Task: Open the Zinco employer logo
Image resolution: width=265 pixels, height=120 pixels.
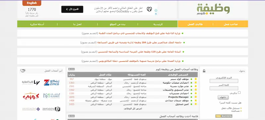Action: pyautogui.click(x=51, y=83)
